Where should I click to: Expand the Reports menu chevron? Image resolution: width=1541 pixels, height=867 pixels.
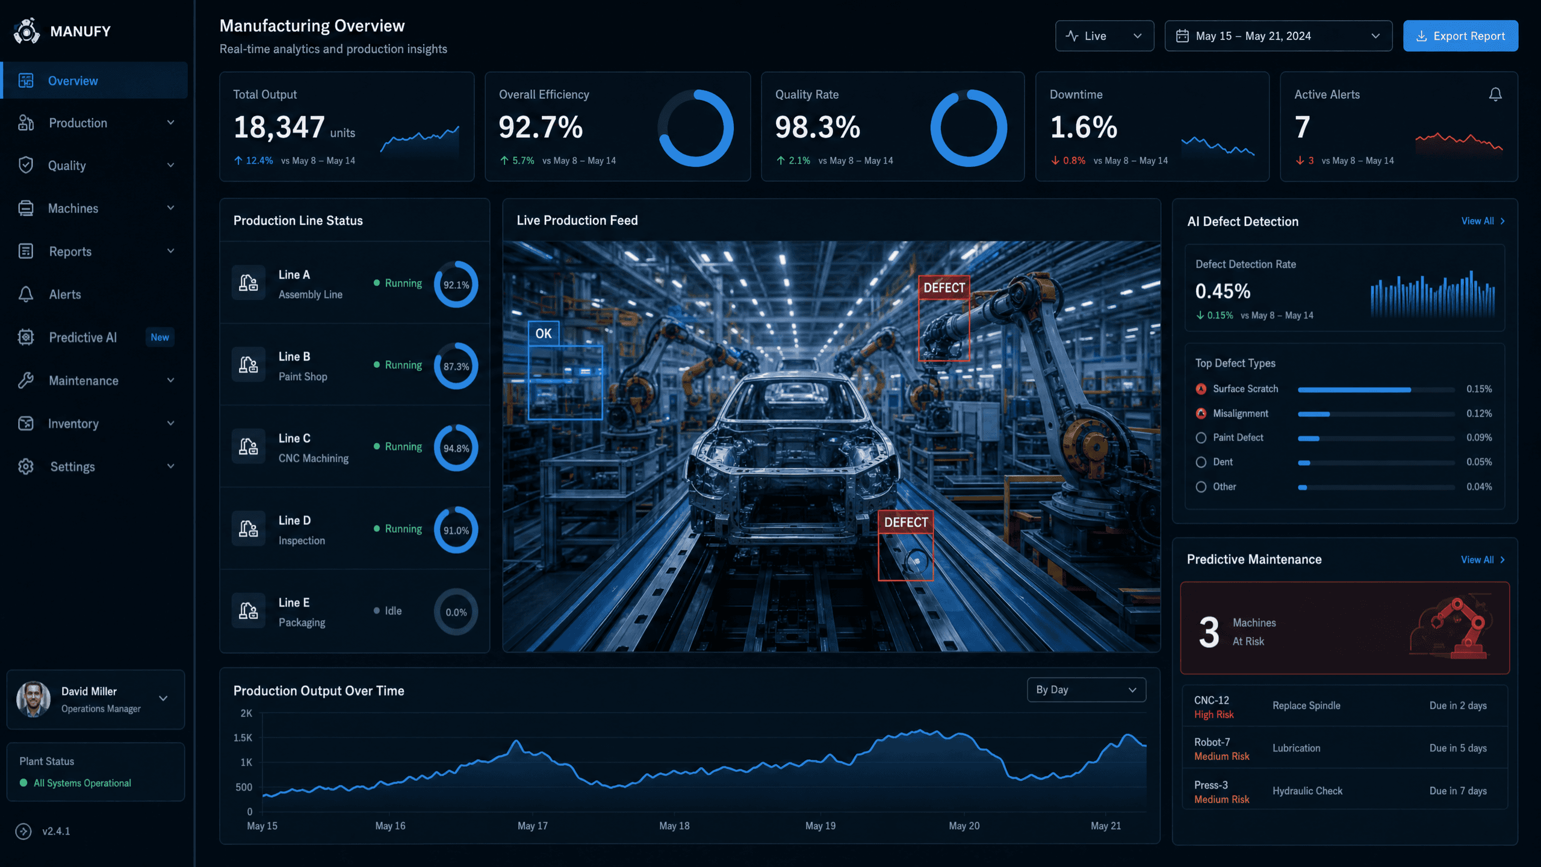[x=171, y=251]
